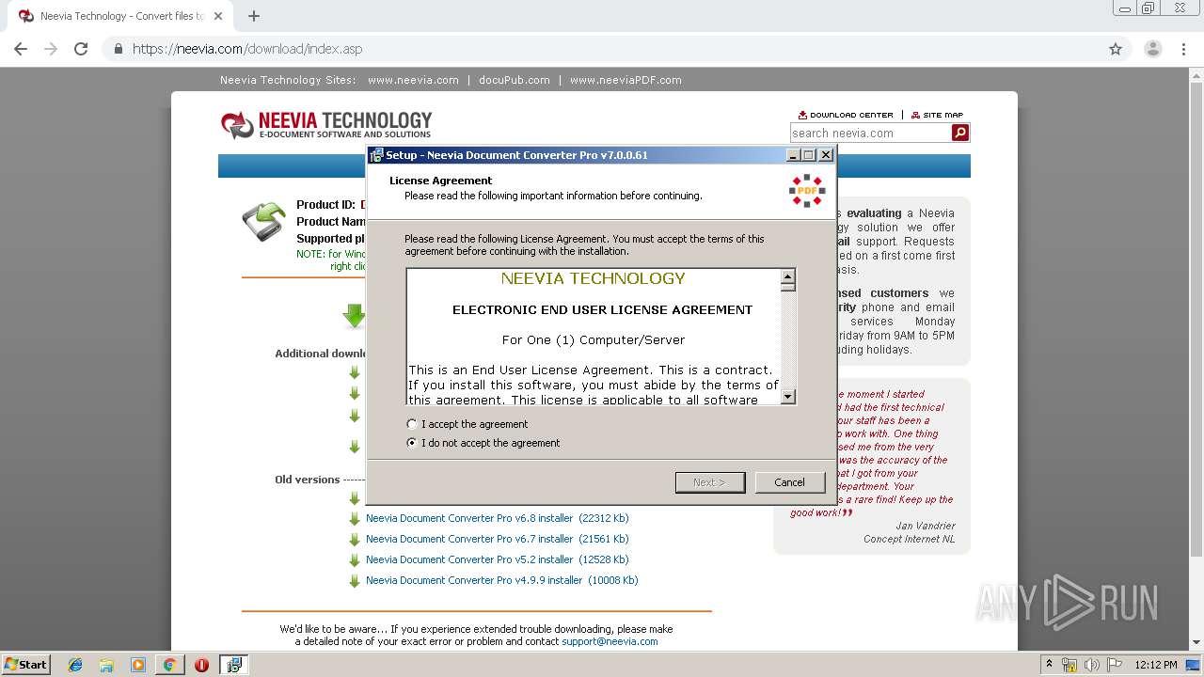
Task: Click the search neevia.com input field
Action: tap(870, 133)
